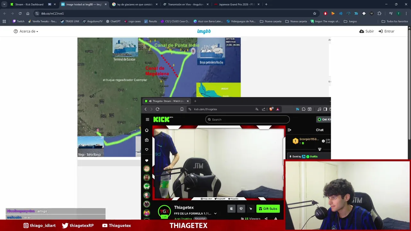
Task: Open the Imgur bookmark
Action: pyautogui.click(x=325, y=21)
